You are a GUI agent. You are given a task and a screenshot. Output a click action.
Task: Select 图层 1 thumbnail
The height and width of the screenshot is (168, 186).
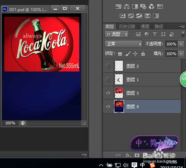point(119,79)
